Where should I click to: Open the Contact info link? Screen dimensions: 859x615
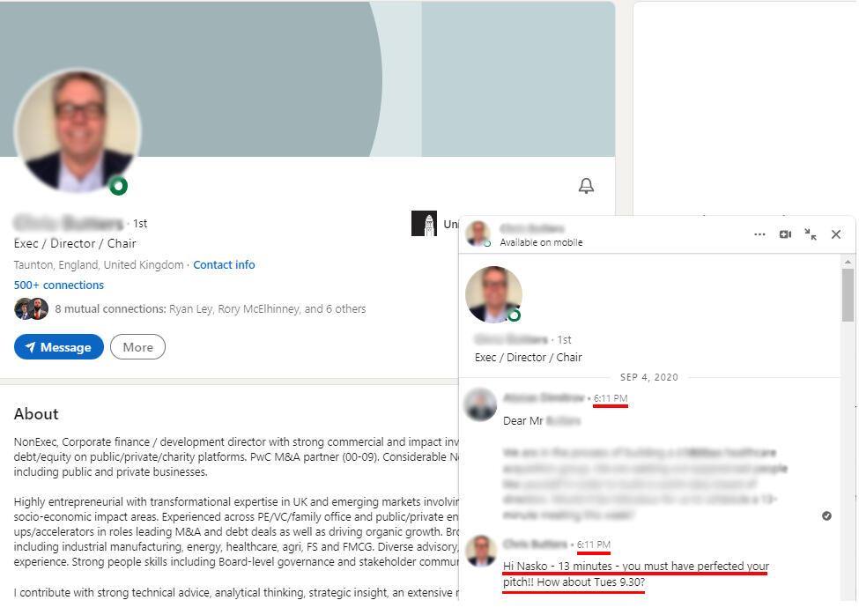(x=224, y=264)
